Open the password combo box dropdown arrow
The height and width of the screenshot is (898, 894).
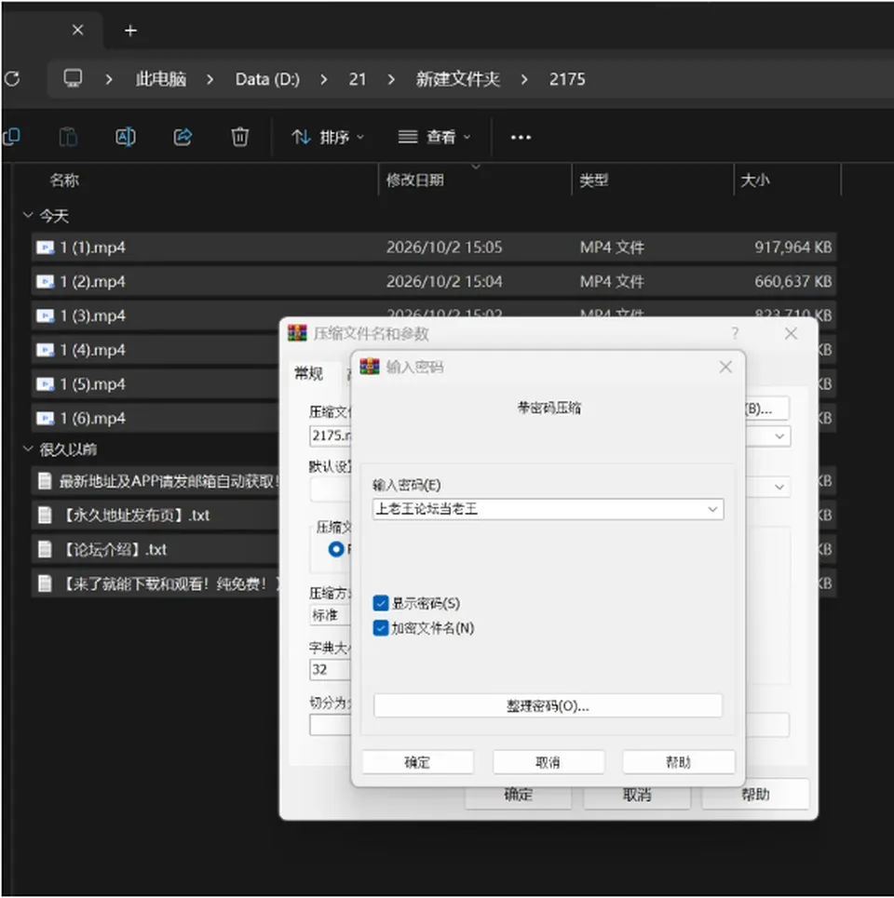[712, 509]
